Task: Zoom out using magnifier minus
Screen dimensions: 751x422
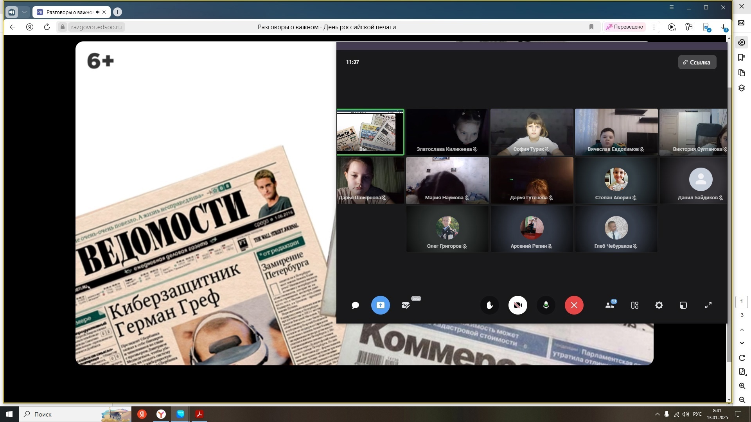Action: 742,400
